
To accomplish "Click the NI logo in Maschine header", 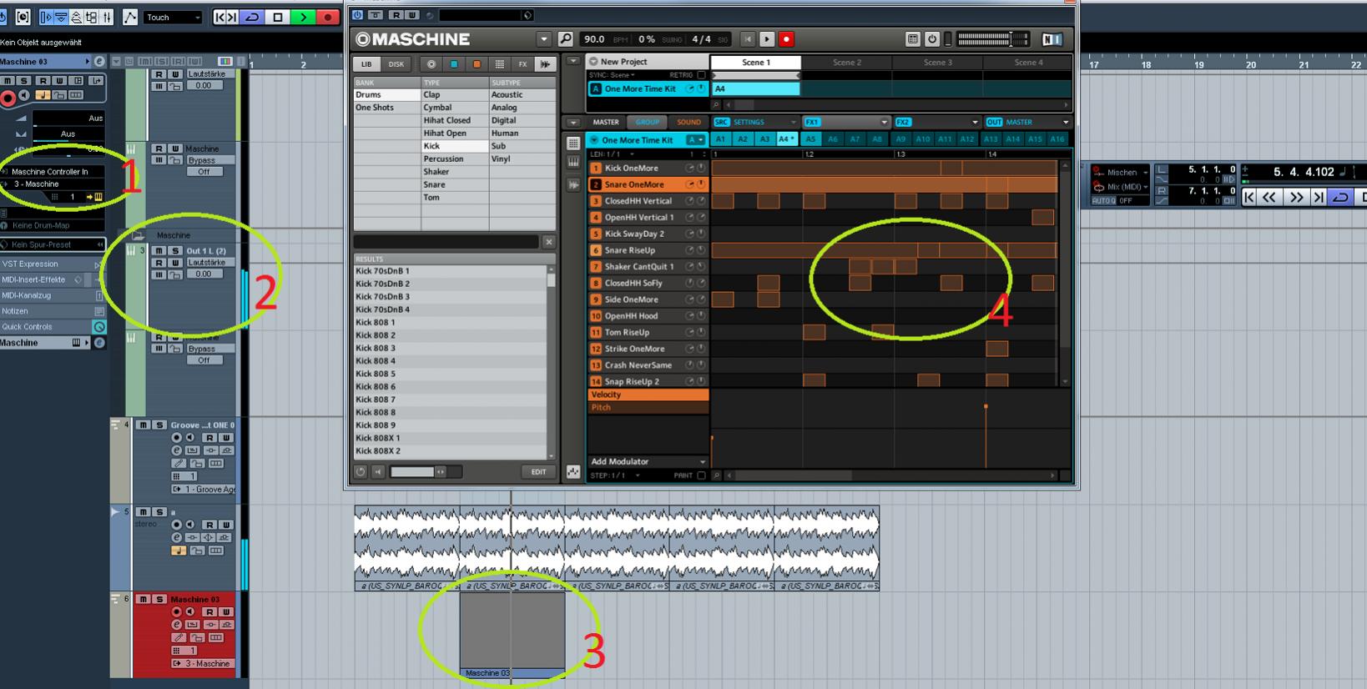I will (1052, 39).
